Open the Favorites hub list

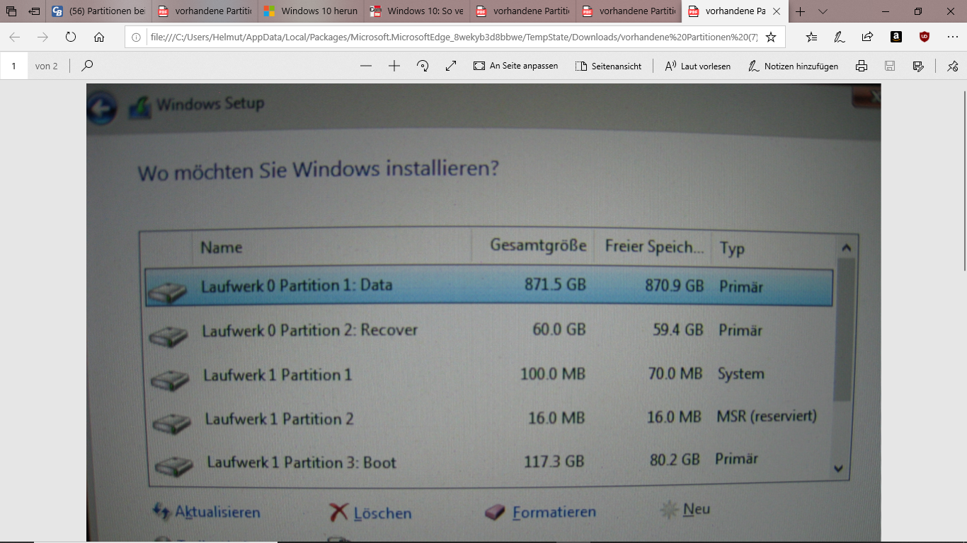(x=811, y=37)
